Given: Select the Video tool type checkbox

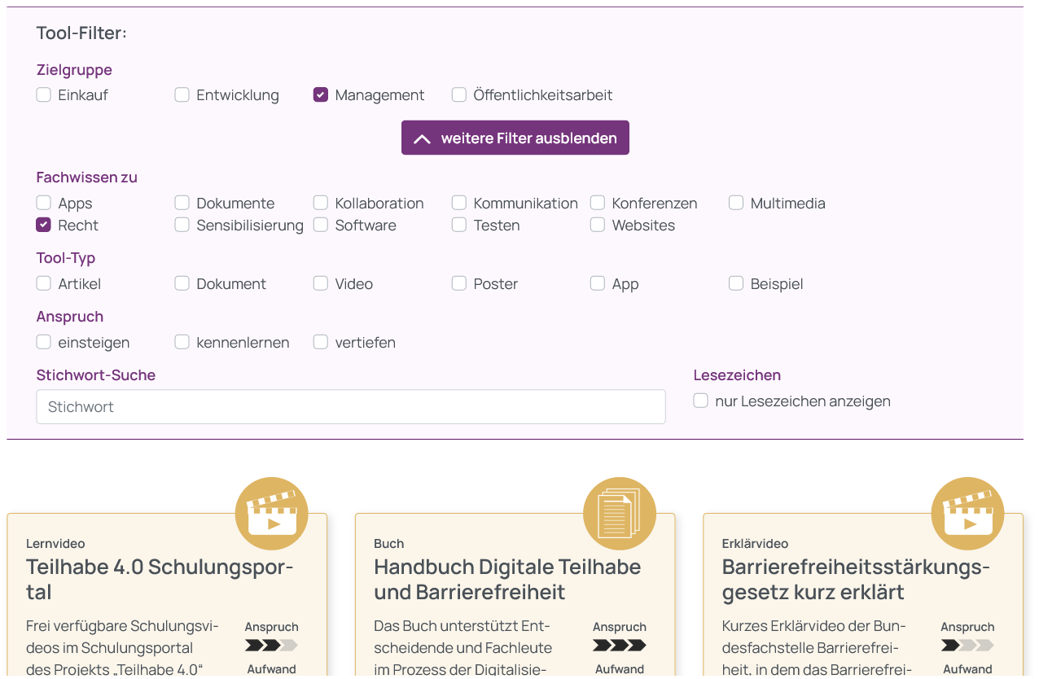Looking at the screenshot, I should click(x=321, y=283).
